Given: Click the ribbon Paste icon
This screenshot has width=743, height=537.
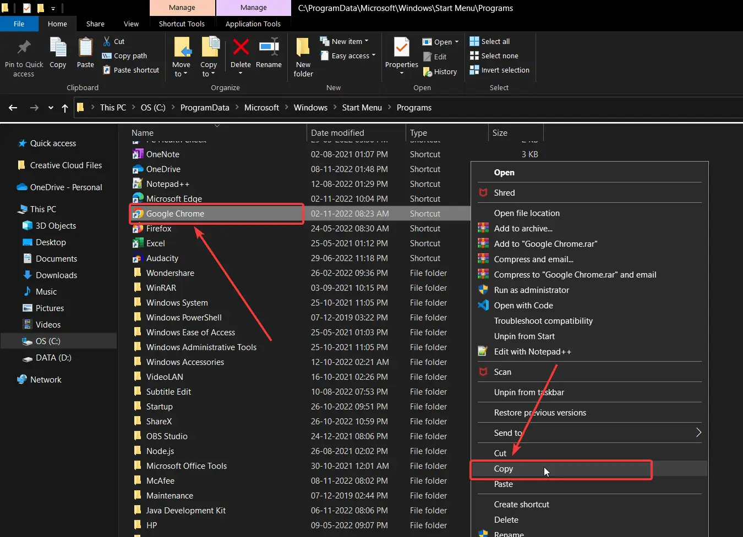Looking at the screenshot, I should pyautogui.click(x=85, y=47).
